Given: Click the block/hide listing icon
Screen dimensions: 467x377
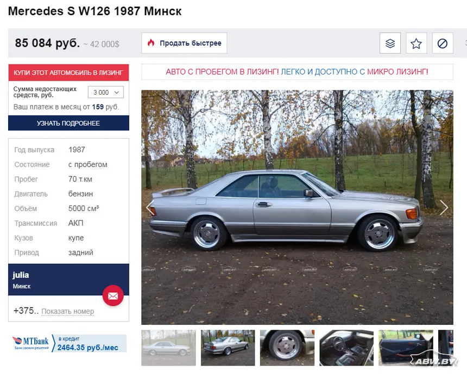Looking at the screenshot, I should [442, 43].
